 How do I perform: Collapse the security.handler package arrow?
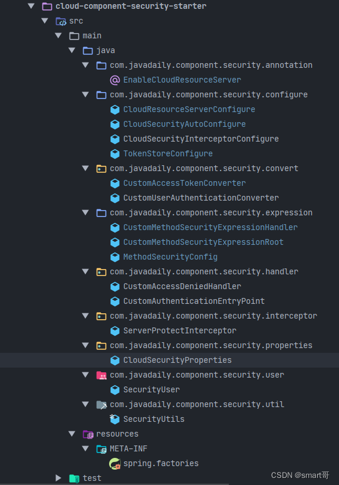click(x=85, y=271)
